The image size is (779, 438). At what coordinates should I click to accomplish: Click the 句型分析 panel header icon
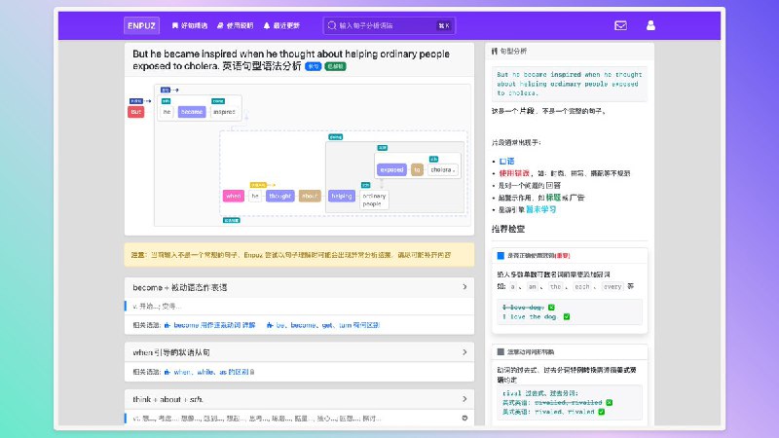click(495, 51)
